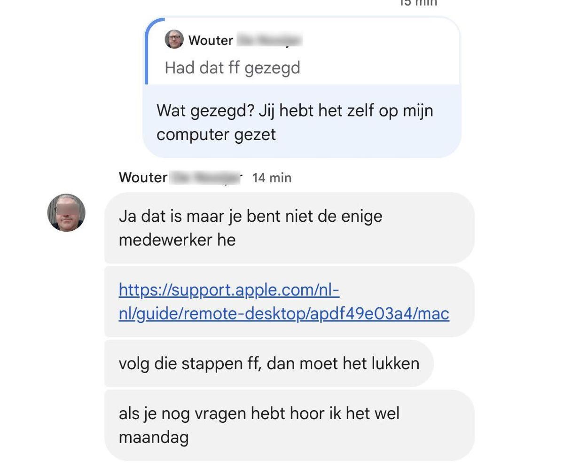This screenshot has width=564, height=468.
Task: Click small avatar in the quoted reply
Action: coord(174,39)
